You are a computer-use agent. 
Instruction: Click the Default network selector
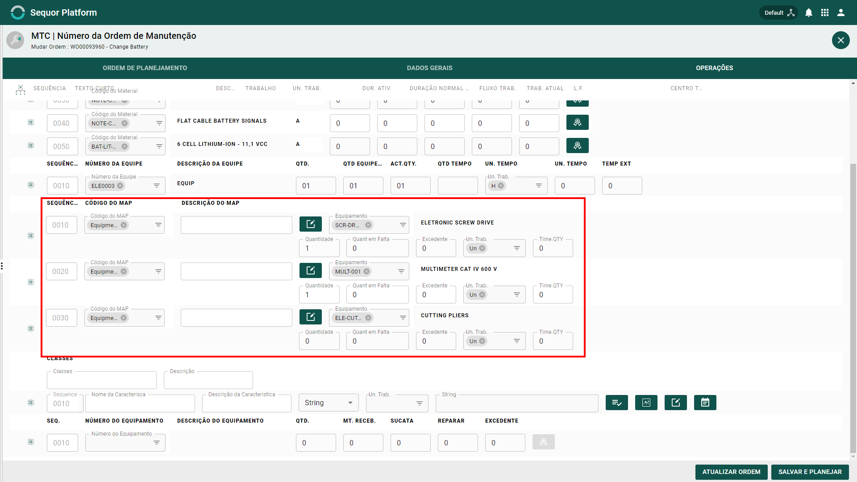(779, 12)
